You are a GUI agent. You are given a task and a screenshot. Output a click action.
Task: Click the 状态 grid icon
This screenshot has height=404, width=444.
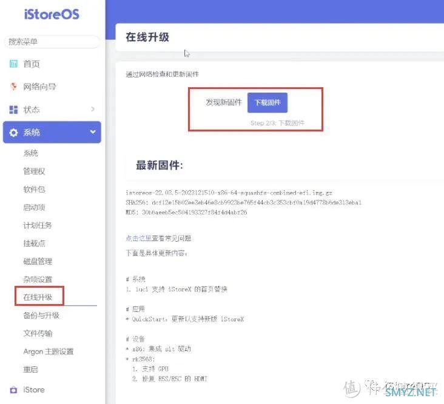pyautogui.click(x=13, y=110)
